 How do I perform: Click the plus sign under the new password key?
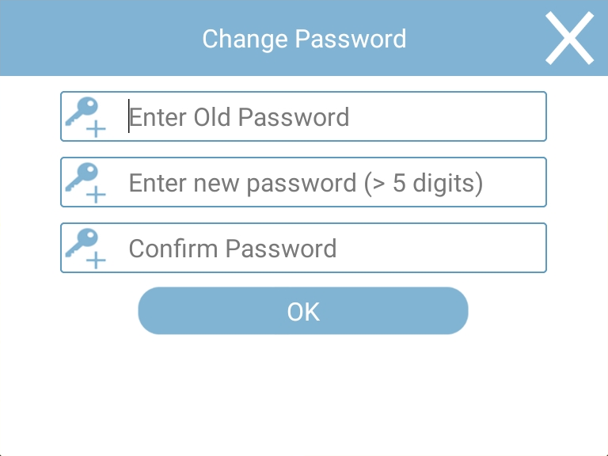tap(96, 195)
